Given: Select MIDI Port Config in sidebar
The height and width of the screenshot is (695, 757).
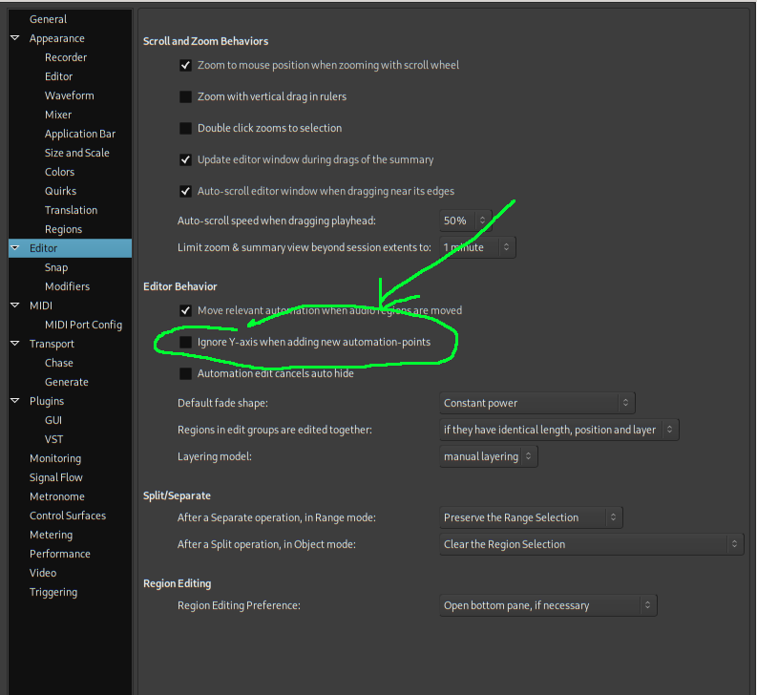Looking at the screenshot, I should pyautogui.click(x=83, y=325).
